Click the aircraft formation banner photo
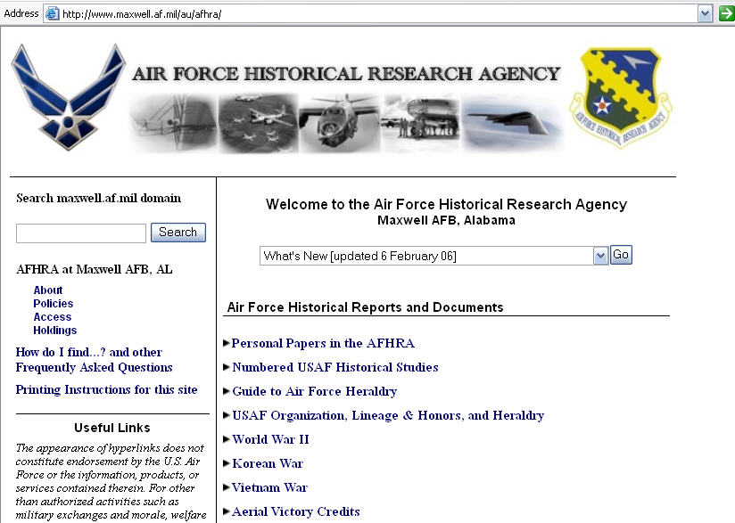 coord(259,124)
